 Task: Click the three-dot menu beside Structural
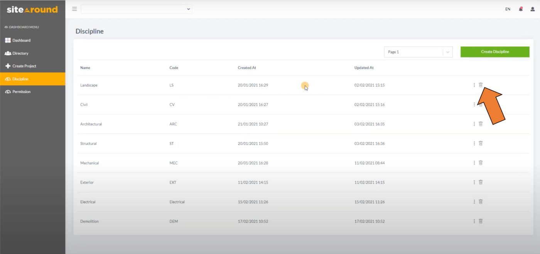pyautogui.click(x=474, y=143)
